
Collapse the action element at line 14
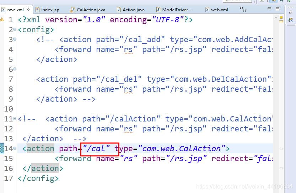point(15,148)
